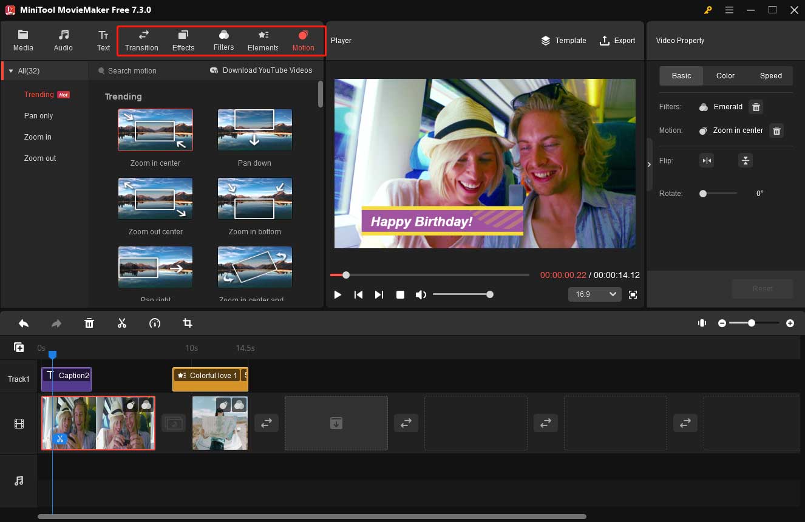Image resolution: width=805 pixels, height=522 pixels.
Task: Split the clip with scissors tool
Action: (x=122, y=324)
